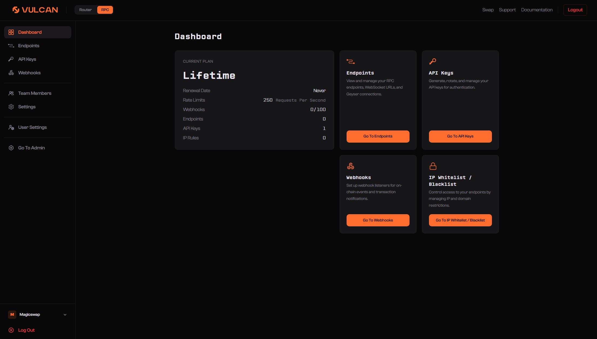The width and height of the screenshot is (597, 339).
Task: Open Go To Admin hexagon icon
Action: tap(11, 148)
